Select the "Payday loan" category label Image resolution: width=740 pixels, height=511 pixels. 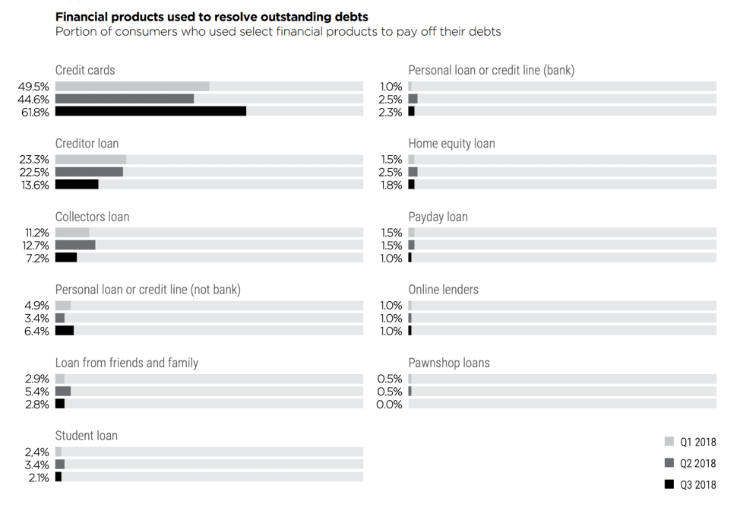438,217
